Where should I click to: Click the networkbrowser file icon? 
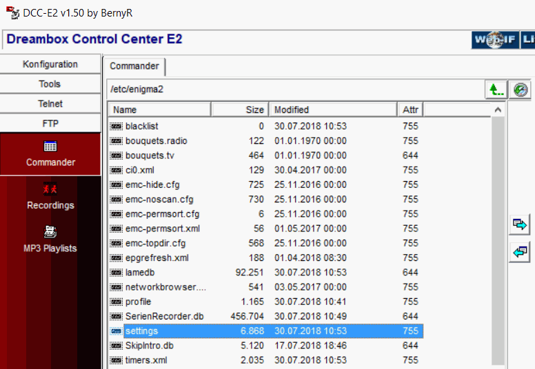[117, 288]
